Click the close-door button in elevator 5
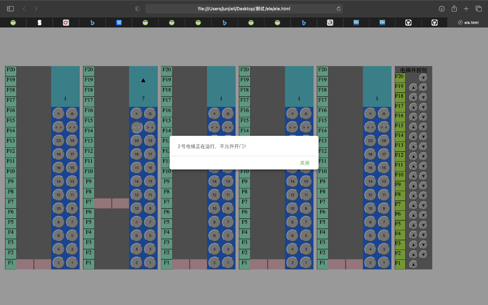Screen dimensions: 488x305 point(384,127)
